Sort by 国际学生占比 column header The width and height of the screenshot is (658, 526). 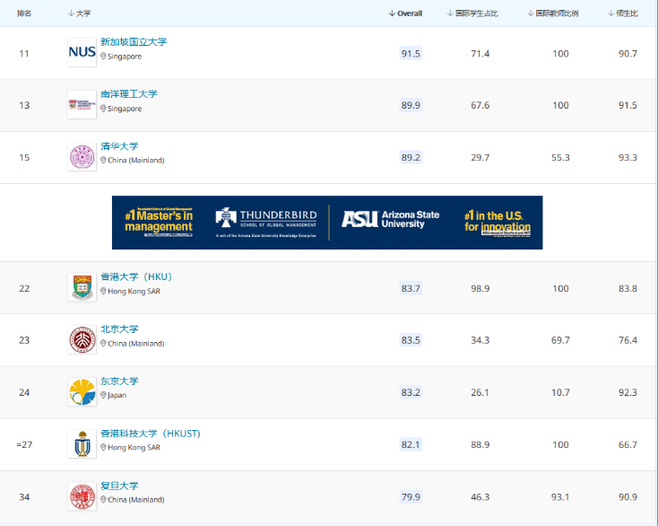tap(472, 13)
